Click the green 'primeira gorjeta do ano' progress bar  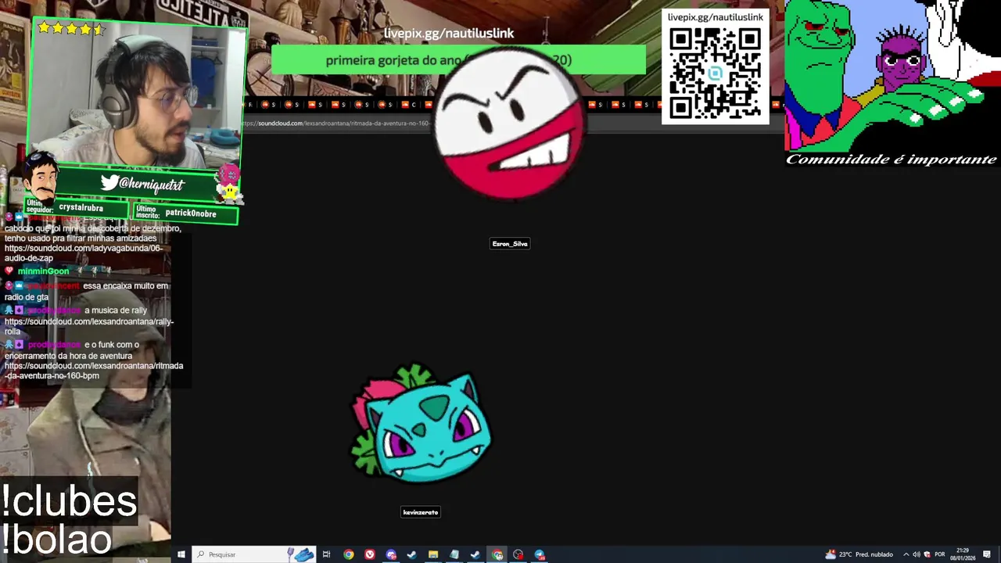click(x=458, y=60)
